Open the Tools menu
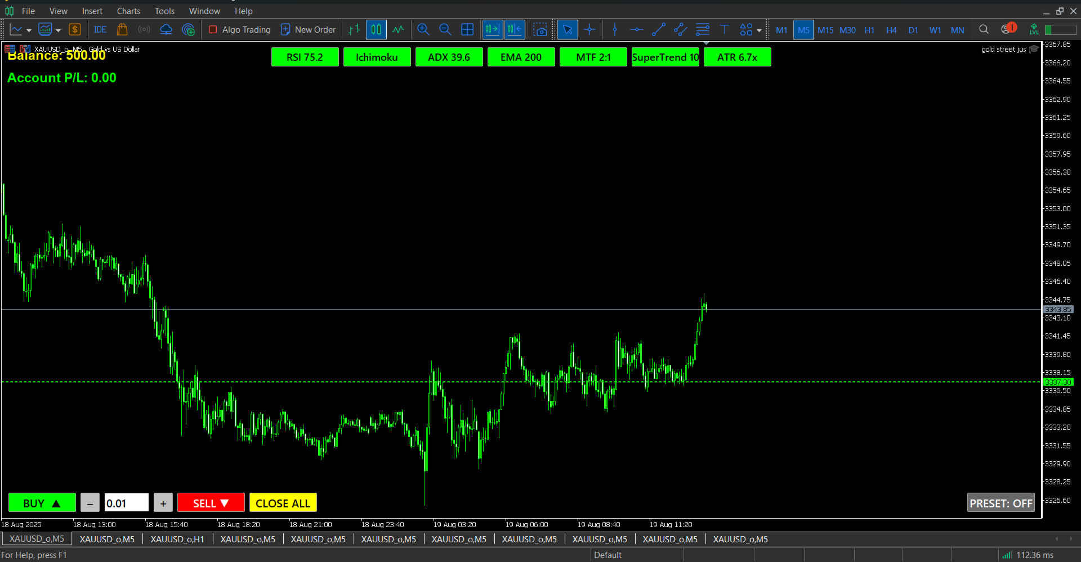The width and height of the screenshot is (1081, 562). (164, 11)
